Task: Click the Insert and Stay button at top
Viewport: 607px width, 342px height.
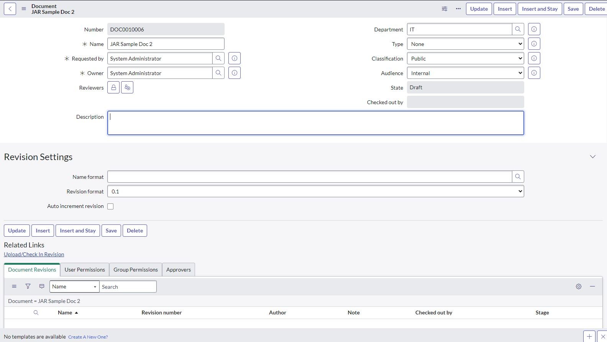Action: [x=540, y=9]
